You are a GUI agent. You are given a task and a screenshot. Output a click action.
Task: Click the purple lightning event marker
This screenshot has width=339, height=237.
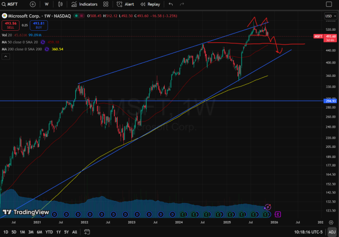[x=267, y=206]
